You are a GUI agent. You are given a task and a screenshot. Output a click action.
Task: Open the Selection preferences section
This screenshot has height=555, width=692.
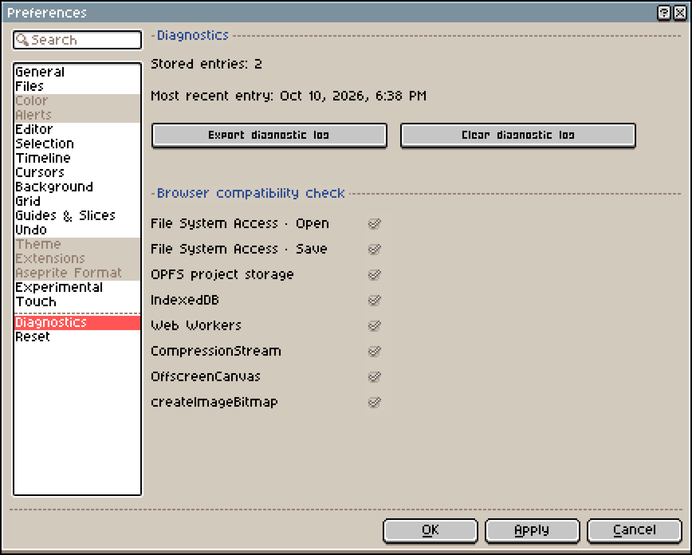coord(77,144)
